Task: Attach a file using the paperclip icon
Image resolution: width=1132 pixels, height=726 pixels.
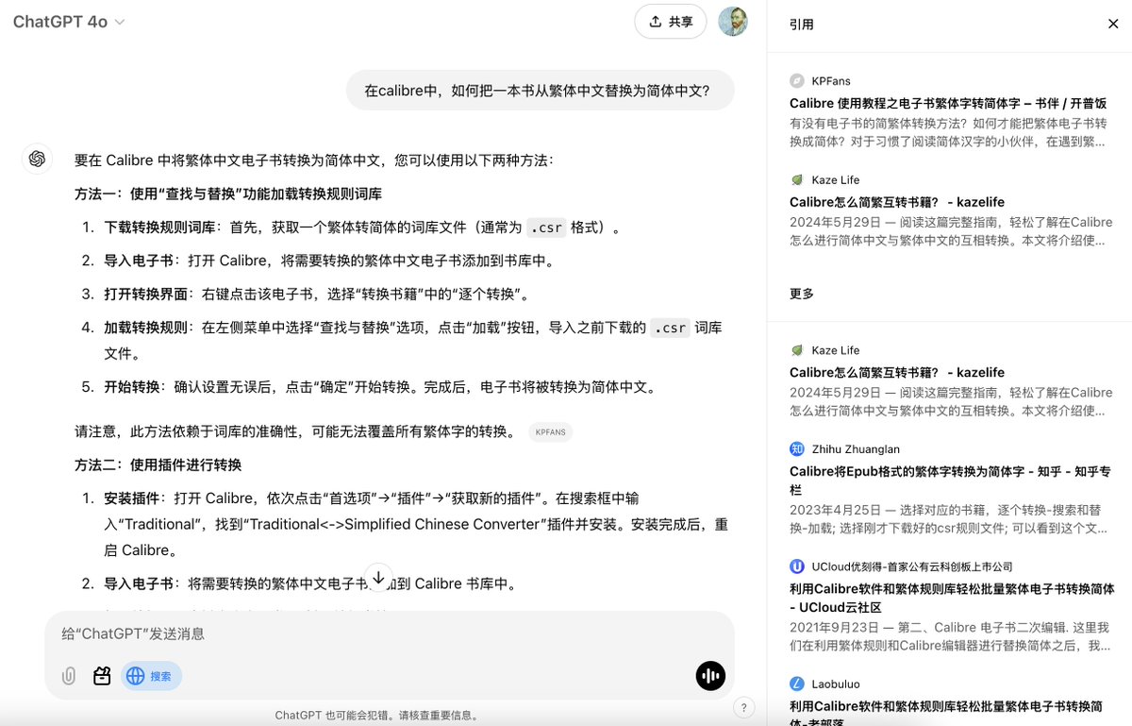Action: coord(68,676)
